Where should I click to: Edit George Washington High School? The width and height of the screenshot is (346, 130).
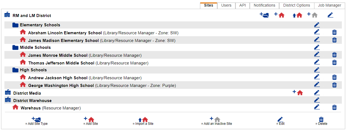[317, 85]
